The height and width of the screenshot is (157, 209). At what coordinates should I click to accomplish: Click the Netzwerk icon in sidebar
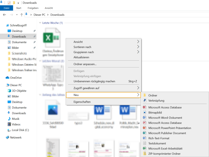tap(8, 137)
